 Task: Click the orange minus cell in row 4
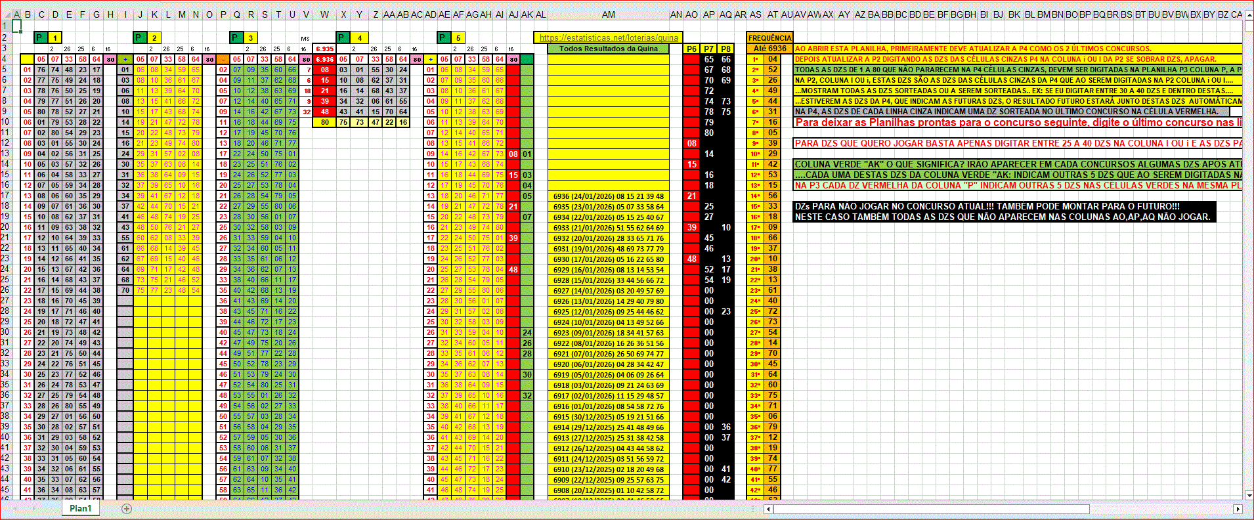tap(223, 59)
